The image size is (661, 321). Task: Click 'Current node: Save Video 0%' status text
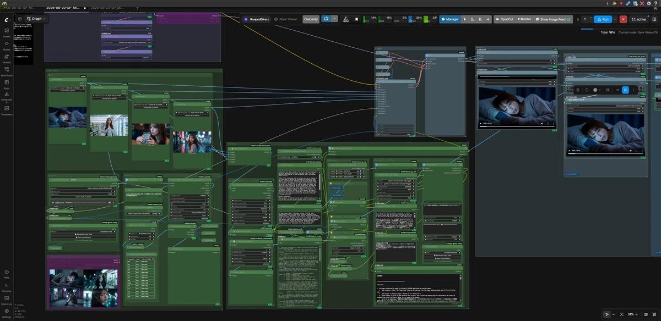tap(638, 32)
